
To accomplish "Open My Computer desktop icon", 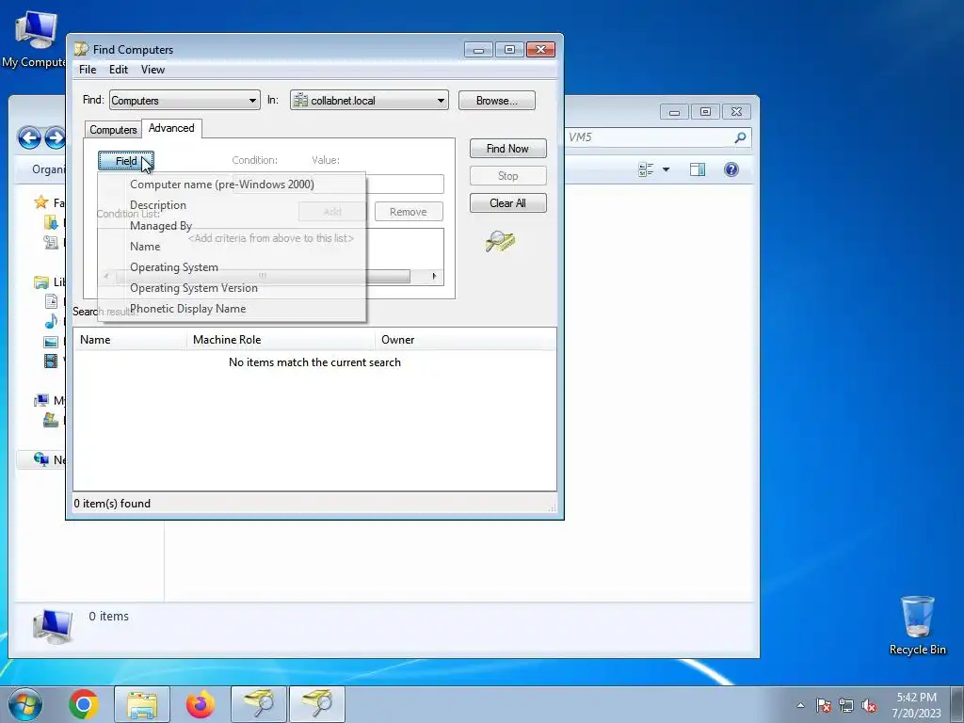I will pos(34,39).
